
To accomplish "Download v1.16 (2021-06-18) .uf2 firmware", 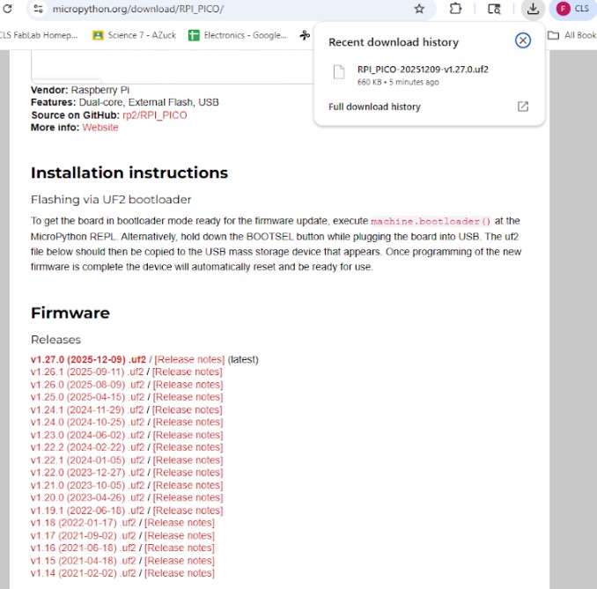I will pyautogui.click(x=84, y=548).
